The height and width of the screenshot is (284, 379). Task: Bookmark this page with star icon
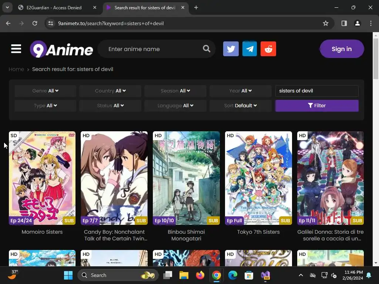pyautogui.click(x=326, y=23)
